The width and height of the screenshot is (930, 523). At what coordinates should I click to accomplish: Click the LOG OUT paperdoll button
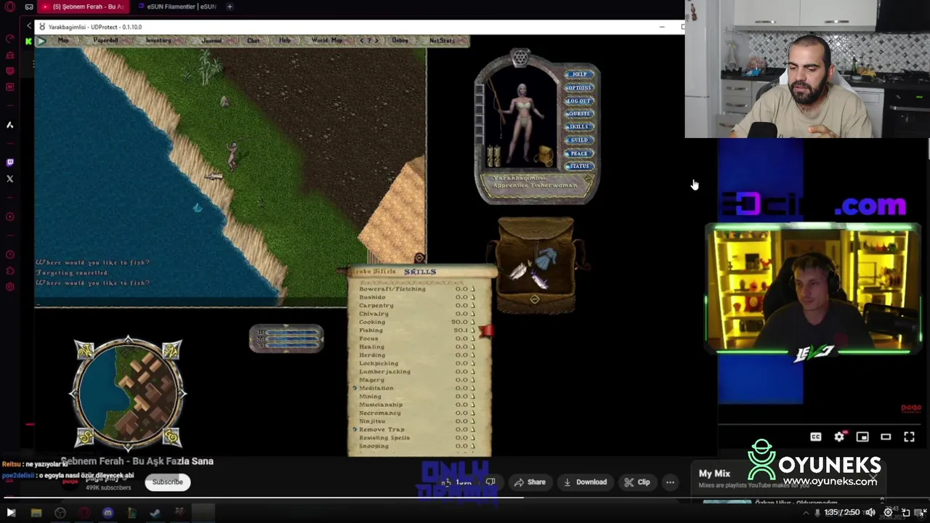(579, 101)
